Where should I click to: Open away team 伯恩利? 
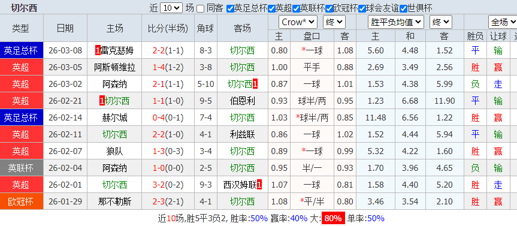243,101
